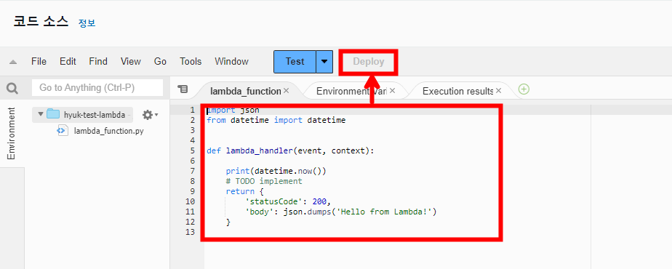This screenshot has width=672, height=269.
Task: Click line number 13 in the gutter
Action: coord(191,232)
